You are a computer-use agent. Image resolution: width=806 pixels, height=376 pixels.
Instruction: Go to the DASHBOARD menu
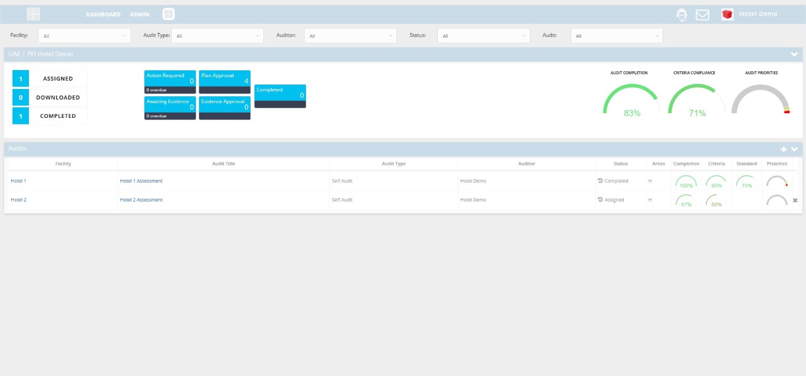pyautogui.click(x=103, y=15)
